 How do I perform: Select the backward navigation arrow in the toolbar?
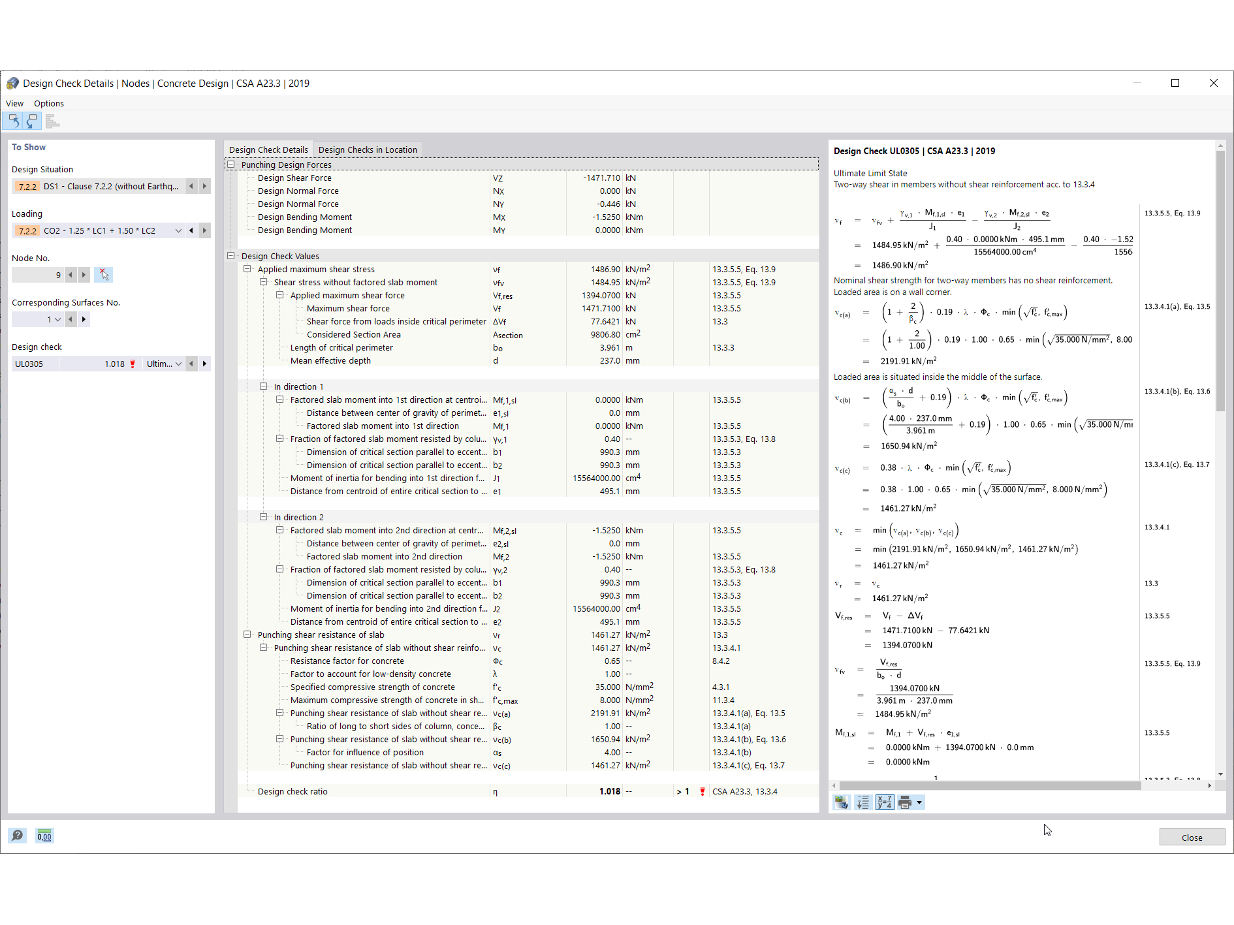click(13, 121)
